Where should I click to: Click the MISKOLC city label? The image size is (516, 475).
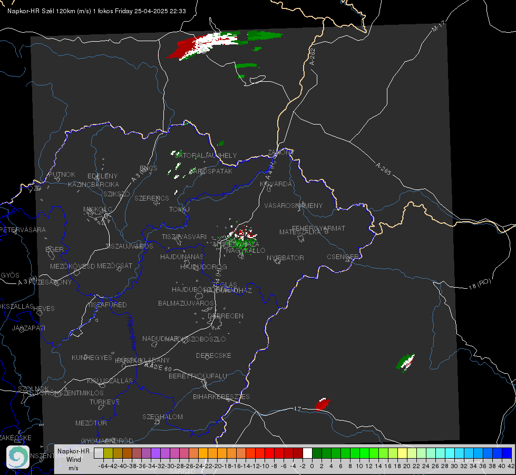[x=98, y=210]
